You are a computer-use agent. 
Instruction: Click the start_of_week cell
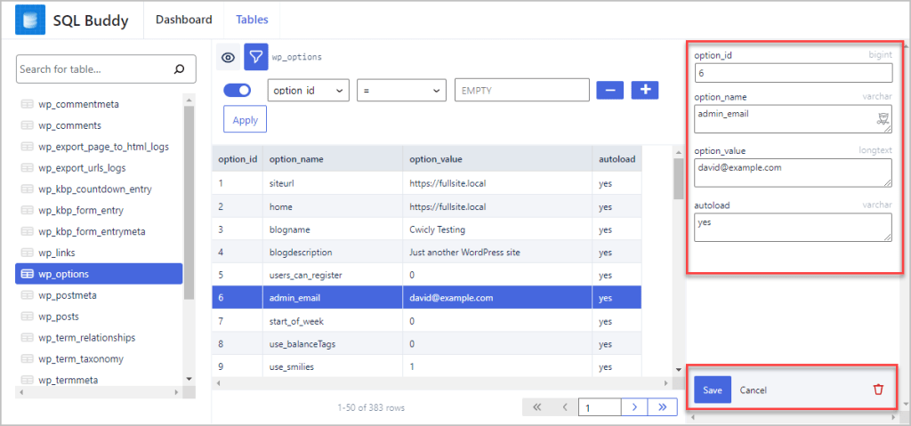pyautogui.click(x=333, y=321)
